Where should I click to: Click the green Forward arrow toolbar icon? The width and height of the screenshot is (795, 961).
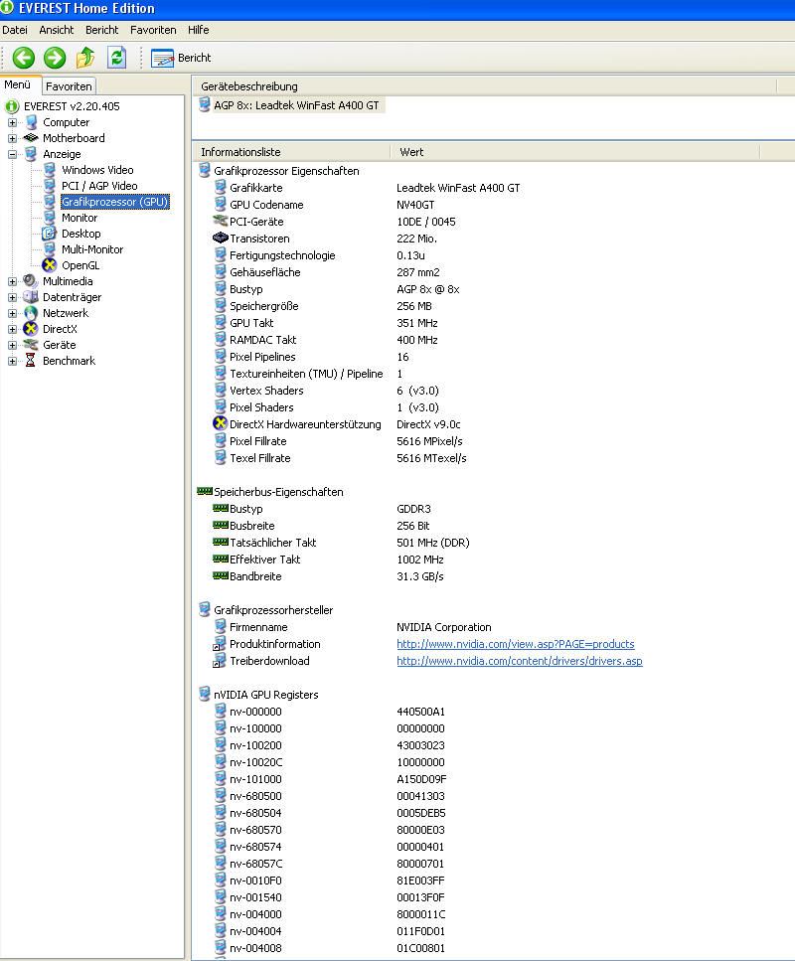(55, 58)
